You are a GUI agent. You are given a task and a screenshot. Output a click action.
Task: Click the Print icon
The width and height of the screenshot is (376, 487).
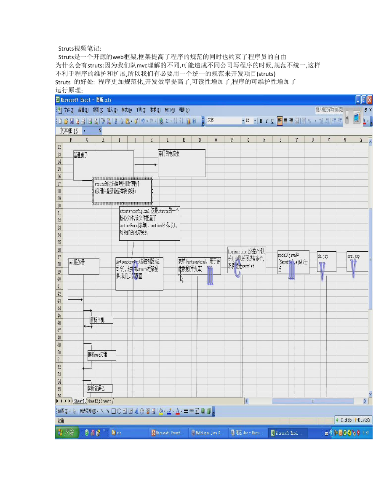[x=90, y=121]
